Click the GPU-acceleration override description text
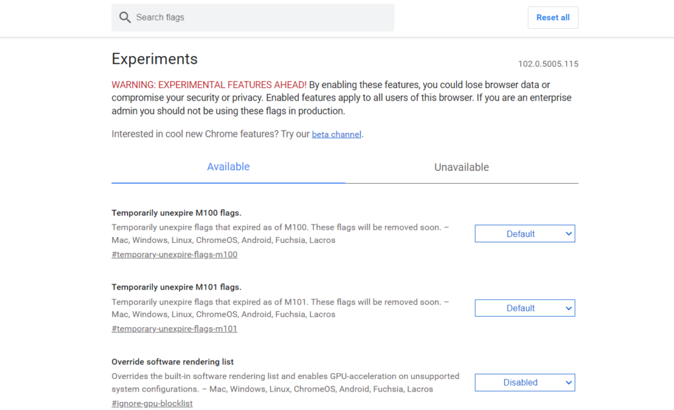This screenshot has height=410, width=674. [286, 382]
